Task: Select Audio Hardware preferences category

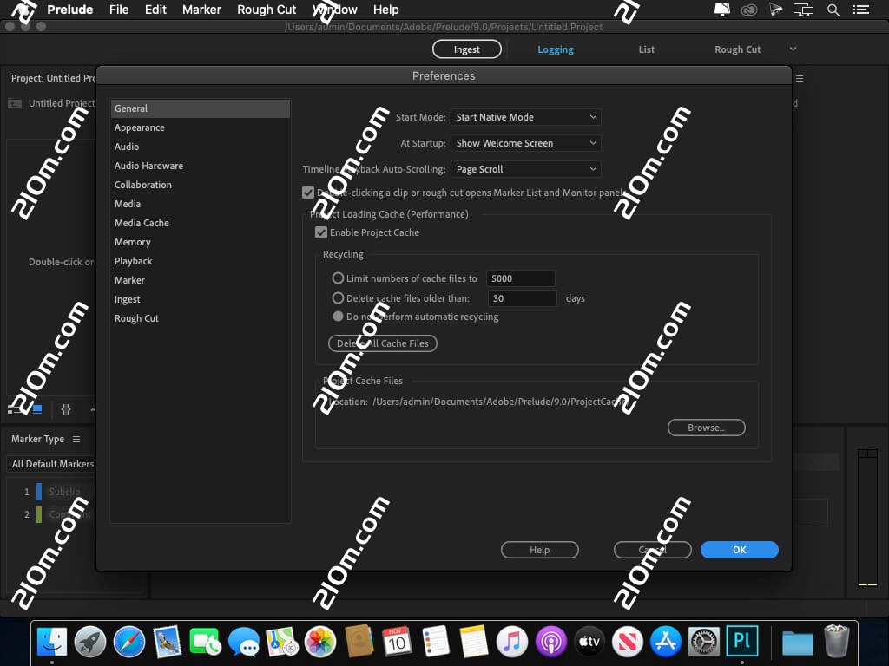Action: pos(201,166)
